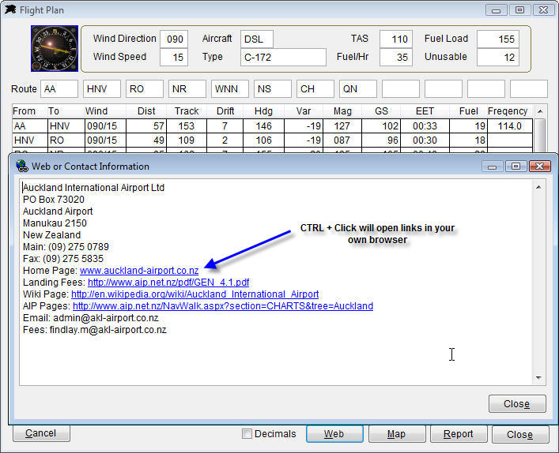
Task: Click the route field containing HNV
Action: coord(102,88)
